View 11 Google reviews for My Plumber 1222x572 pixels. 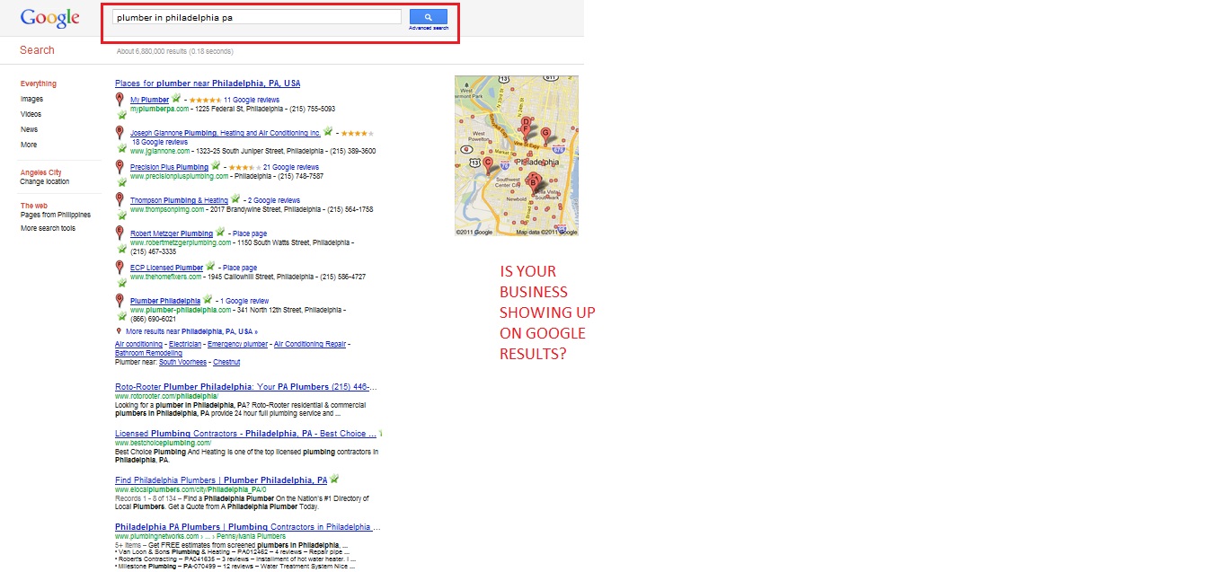[x=252, y=100]
